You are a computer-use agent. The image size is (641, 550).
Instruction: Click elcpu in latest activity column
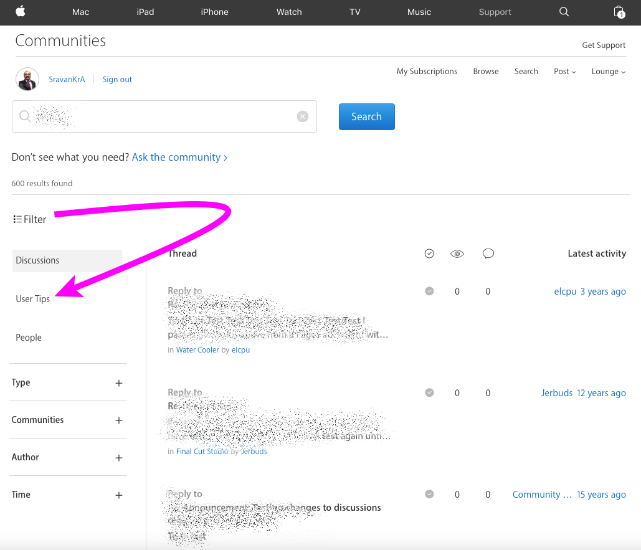(x=565, y=292)
